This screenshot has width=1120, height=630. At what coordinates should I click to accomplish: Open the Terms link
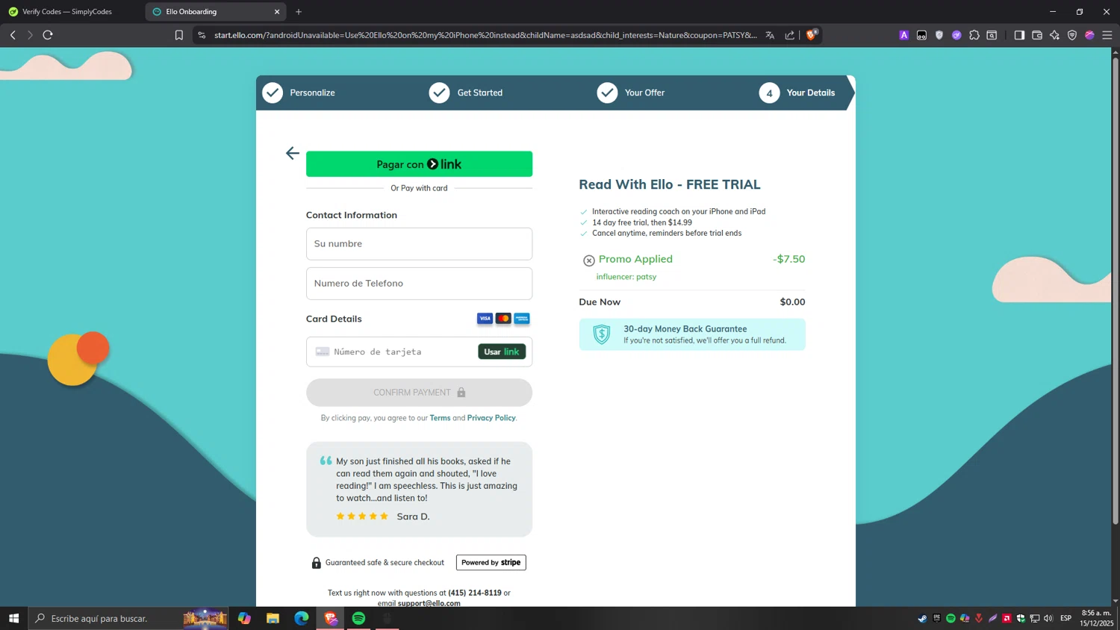(440, 418)
